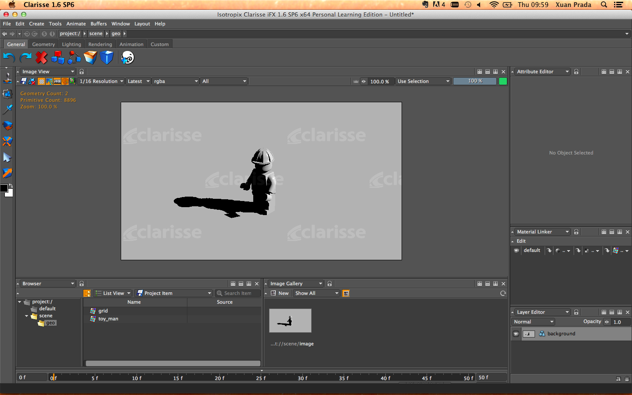The width and height of the screenshot is (632, 395).
Task: Select the blue frame-selection tool in sidebar
Action: point(7,93)
